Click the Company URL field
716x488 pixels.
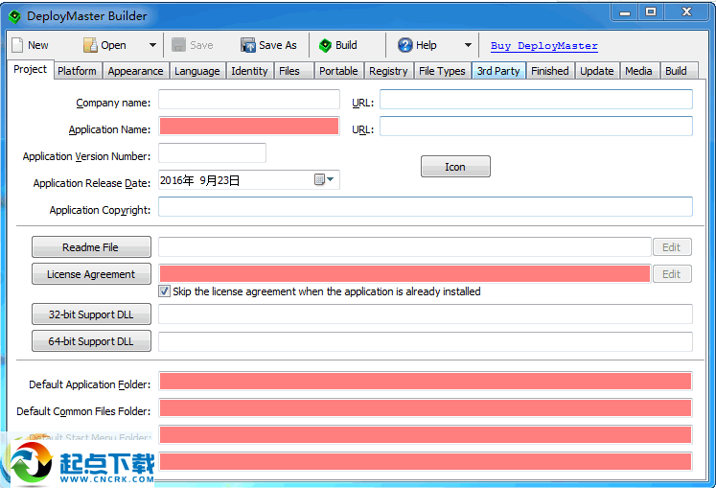tap(536, 99)
